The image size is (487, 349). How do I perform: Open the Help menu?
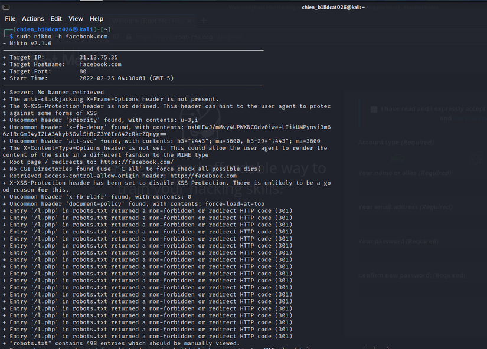point(96,19)
